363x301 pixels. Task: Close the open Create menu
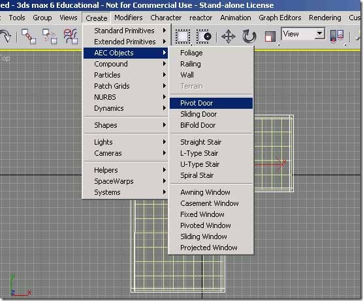click(97, 18)
